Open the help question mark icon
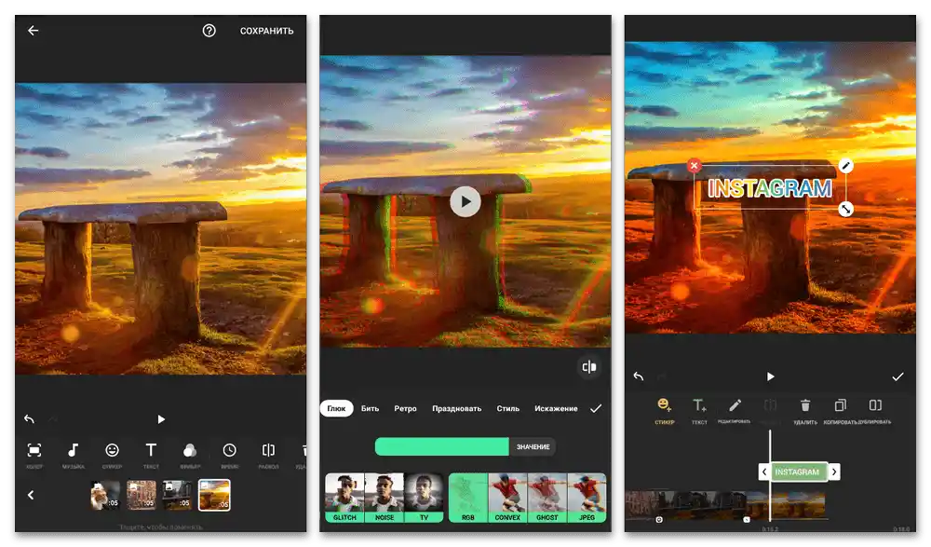The height and width of the screenshot is (547, 931). coord(209,31)
